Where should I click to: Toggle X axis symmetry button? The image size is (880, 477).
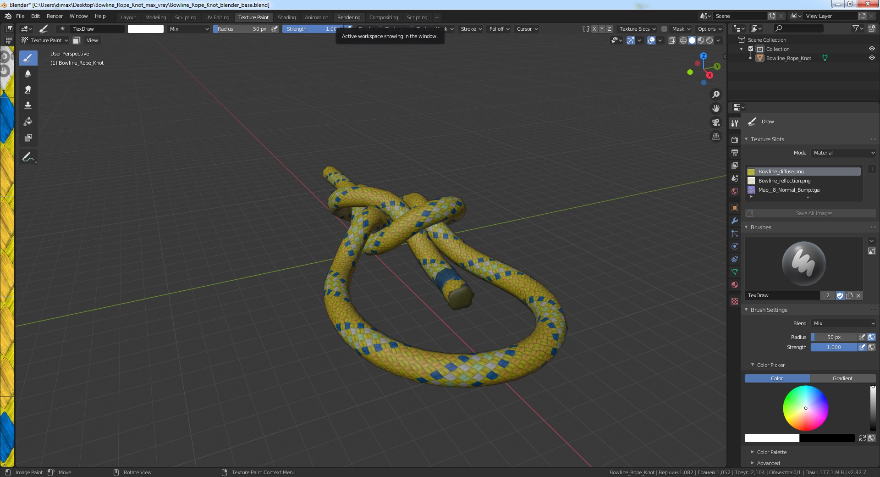click(594, 29)
